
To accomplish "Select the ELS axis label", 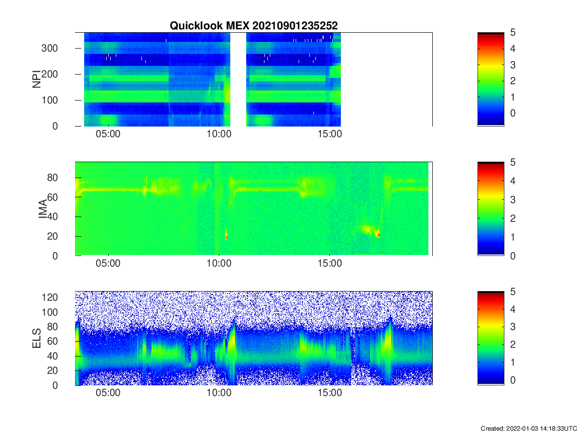I will tap(37, 338).
